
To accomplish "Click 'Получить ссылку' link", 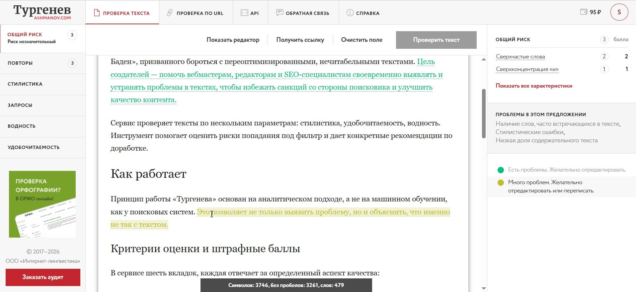I will [x=300, y=40].
